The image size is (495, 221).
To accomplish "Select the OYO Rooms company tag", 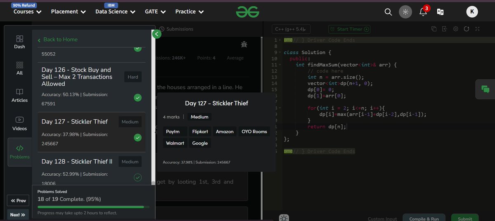I will click(x=255, y=132).
